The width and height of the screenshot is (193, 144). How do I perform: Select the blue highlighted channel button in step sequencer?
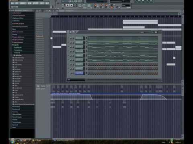point(80,73)
